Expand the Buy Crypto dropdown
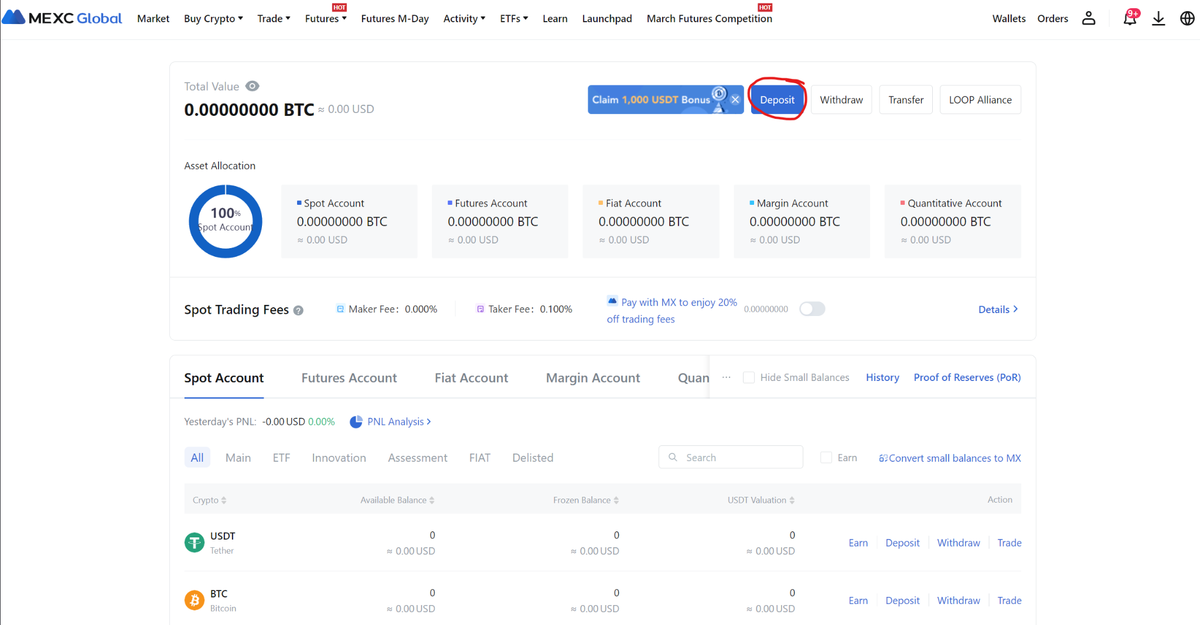The width and height of the screenshot is (1200, 625). pyautogui.click(x=213, y=19)
